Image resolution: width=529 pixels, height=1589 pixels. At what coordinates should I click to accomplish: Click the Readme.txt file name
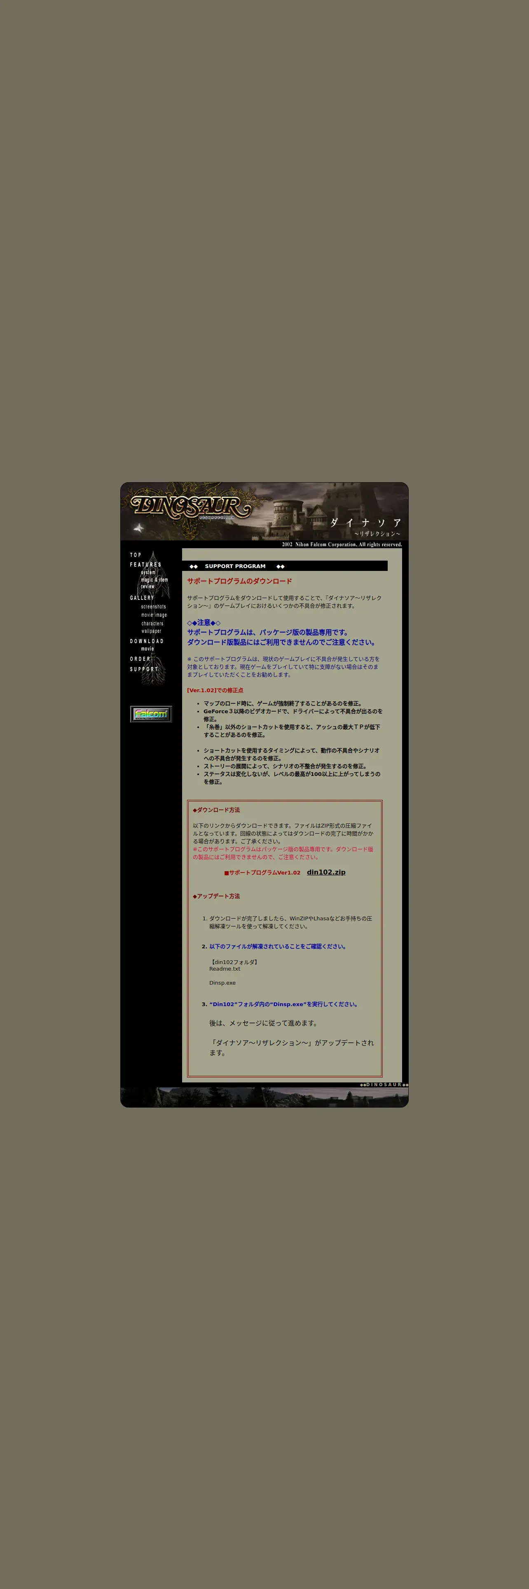(225, 969)
